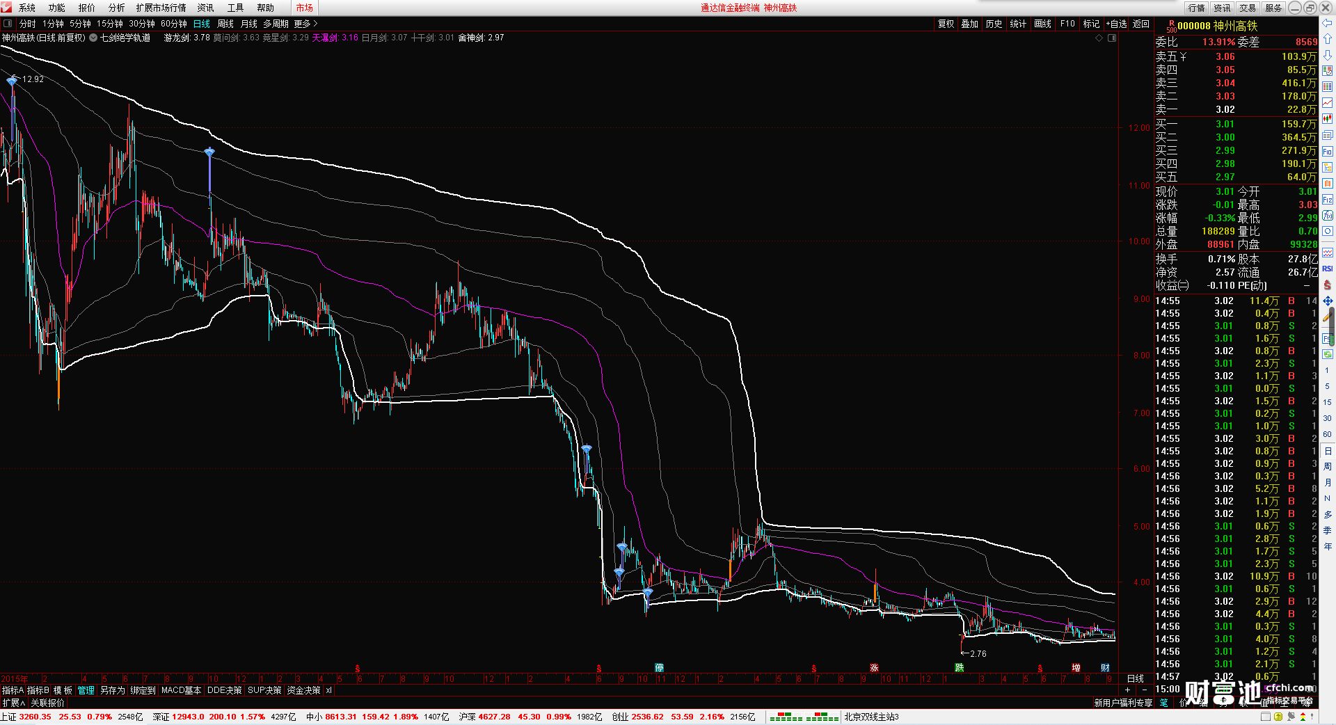Viewport: 1336px width, 725px height.
Task: Open the intraday line chart icon in sidebar
Action: click(1328, 103)
